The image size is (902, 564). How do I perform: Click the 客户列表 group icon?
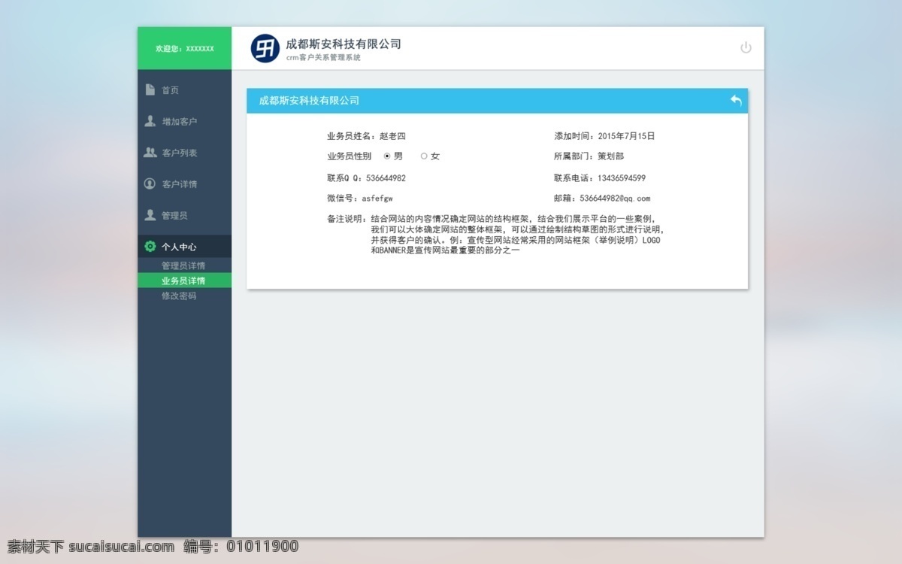[150, 153]
